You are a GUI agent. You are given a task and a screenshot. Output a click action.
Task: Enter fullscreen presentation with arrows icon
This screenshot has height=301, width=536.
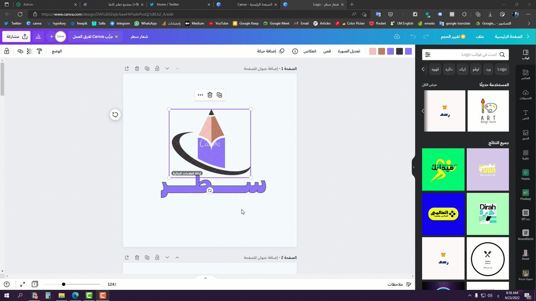pyautogui.click(x=22, y=284)
